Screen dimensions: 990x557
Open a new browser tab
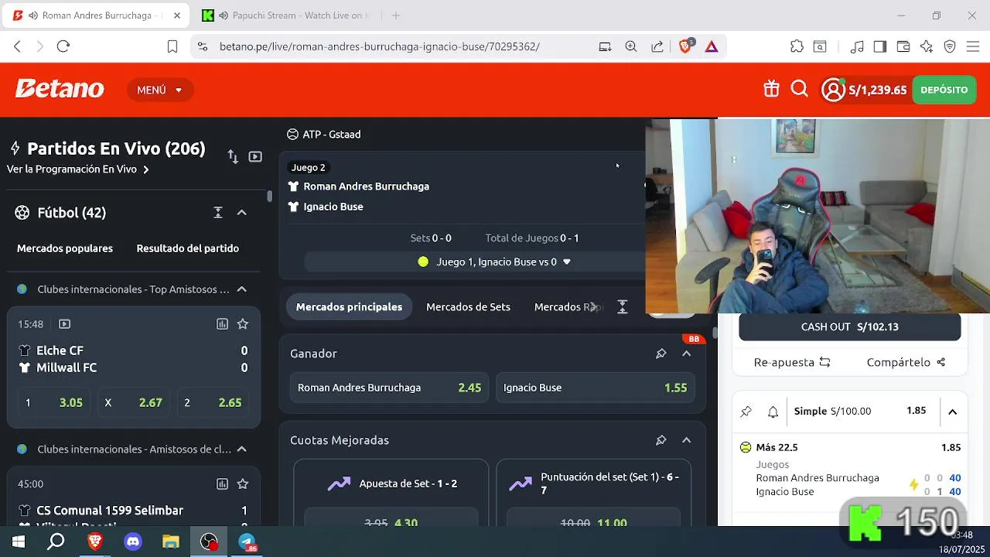[396, 15]
